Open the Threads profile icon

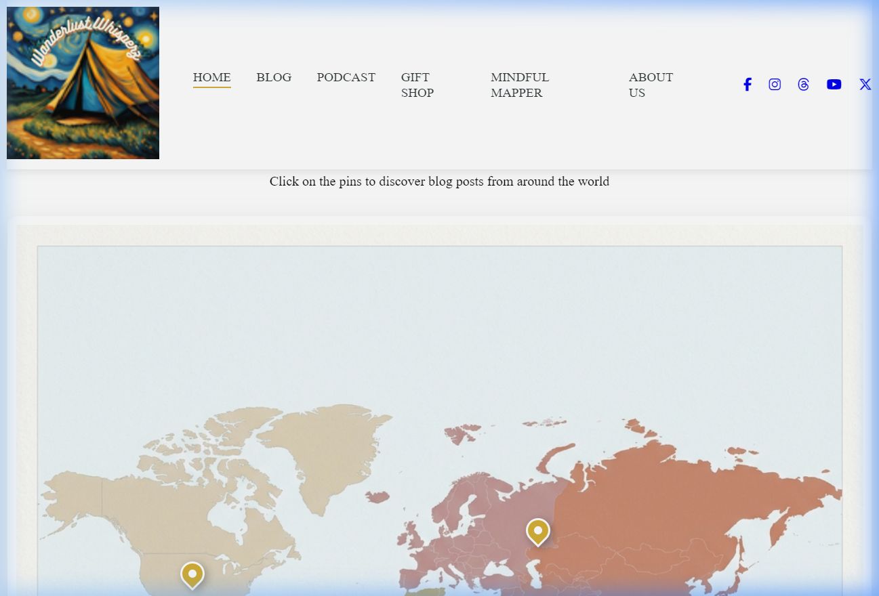pyautogui.click(x=803, y=85)
